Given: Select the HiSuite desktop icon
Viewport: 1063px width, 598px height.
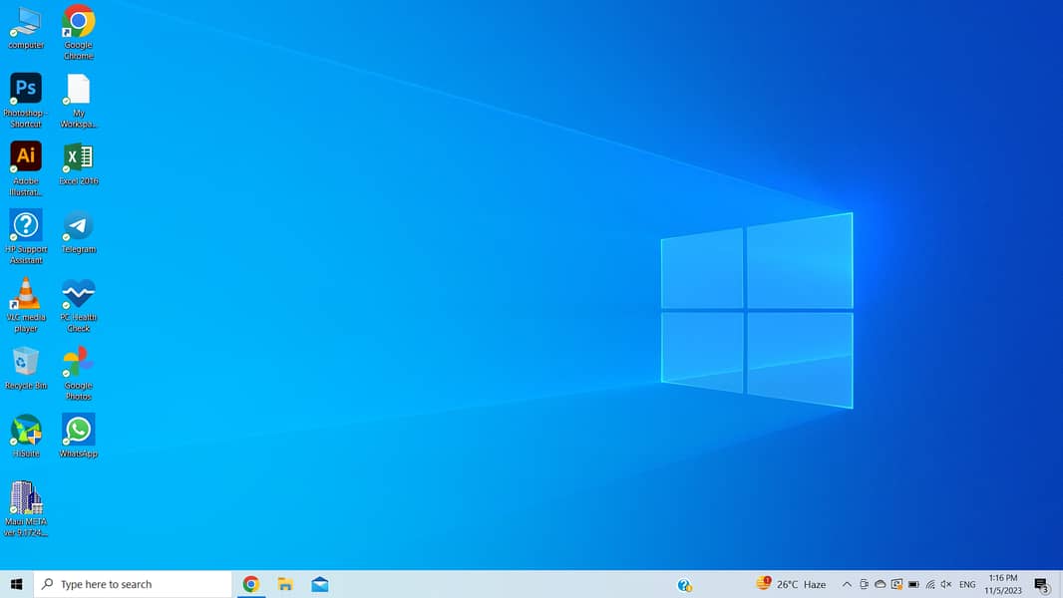Looking at the screenshot, I should (26, 431).
